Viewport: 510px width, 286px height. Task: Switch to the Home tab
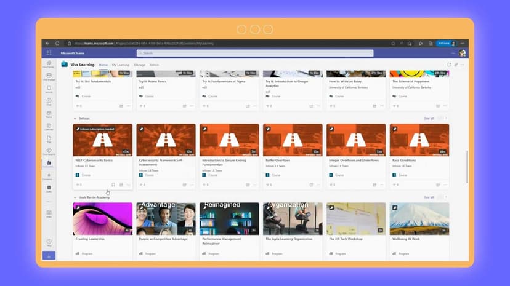pos(103,65)
